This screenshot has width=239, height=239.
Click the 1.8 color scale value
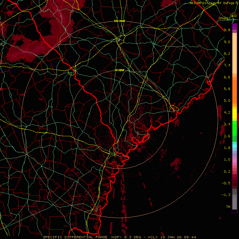point(227,148)
